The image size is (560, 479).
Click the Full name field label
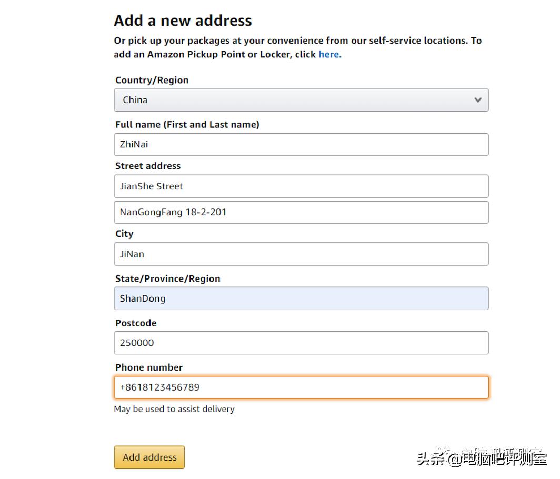[187, 125]
